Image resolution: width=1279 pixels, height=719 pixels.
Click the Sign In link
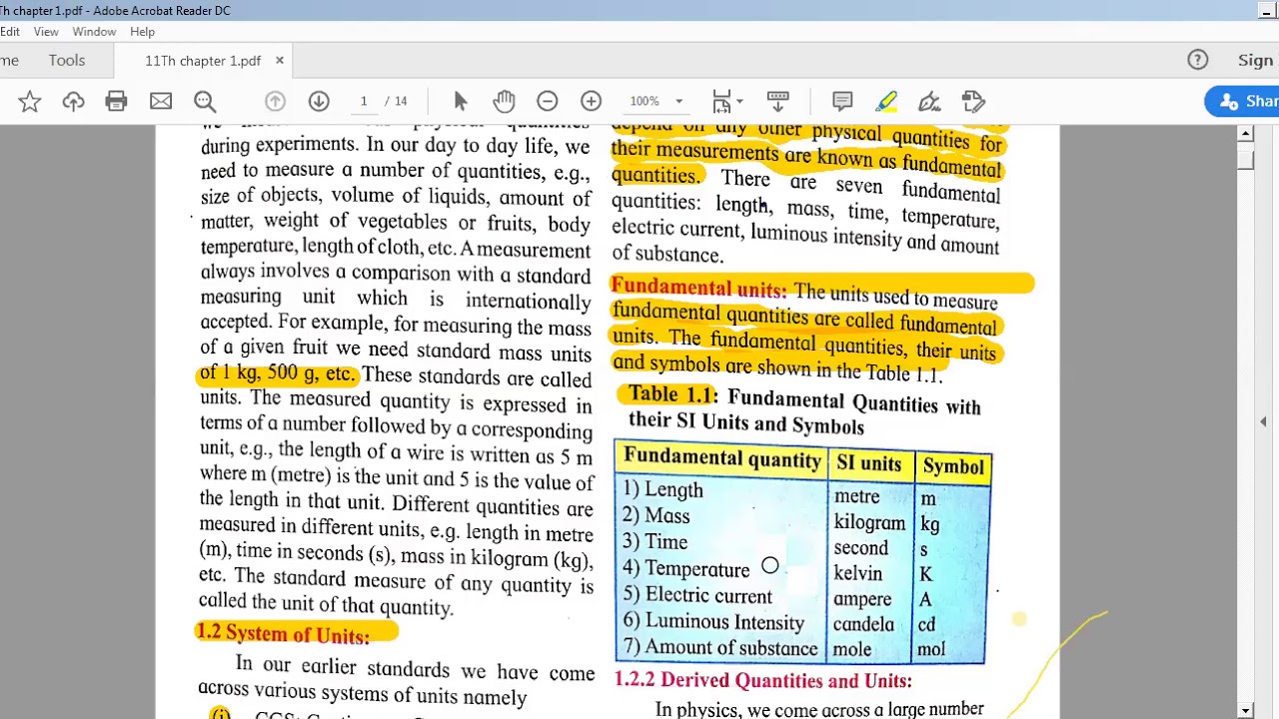point(1257,60)
